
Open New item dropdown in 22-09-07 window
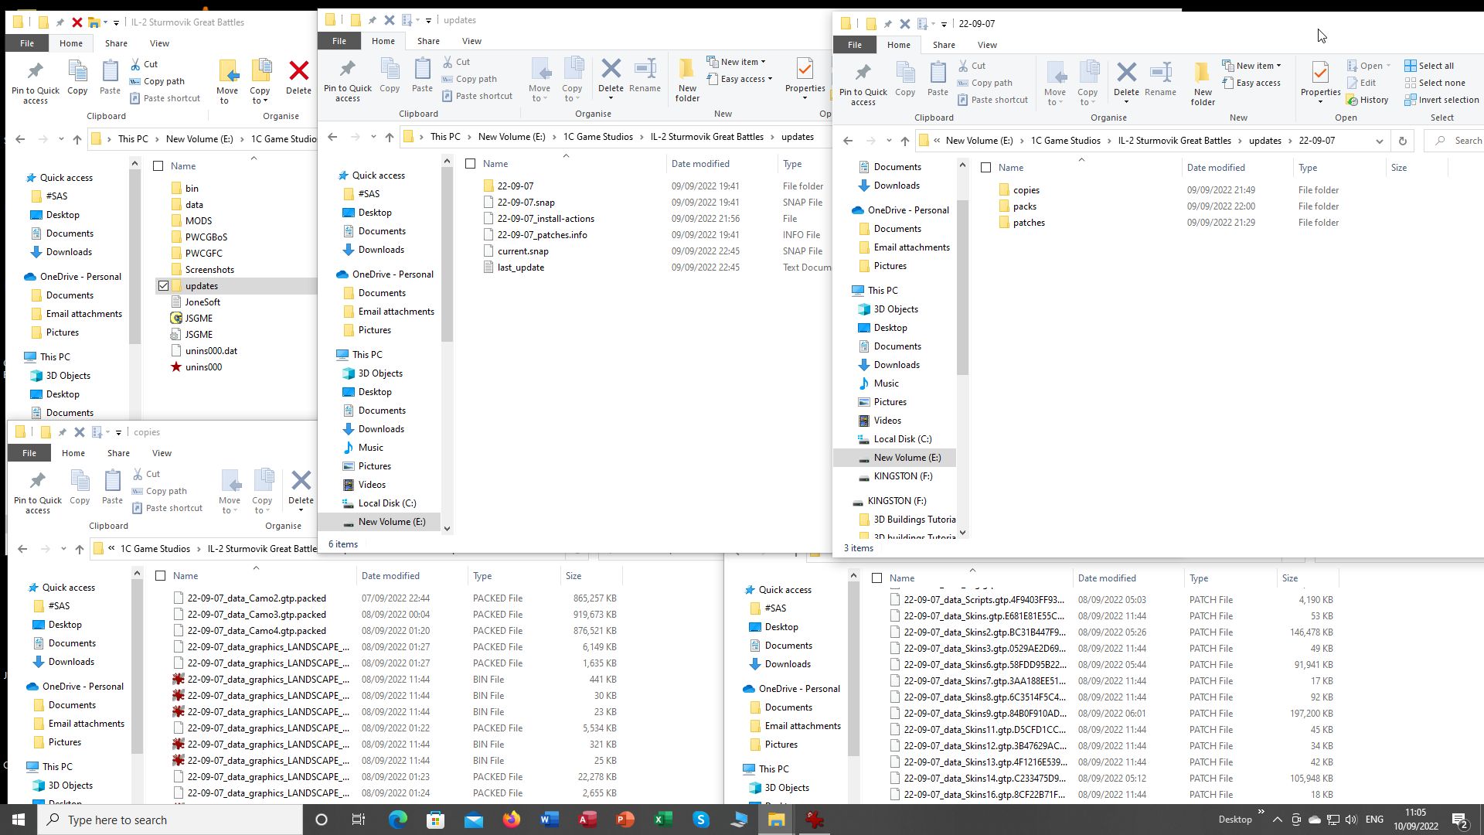pyautogui.click(x=1254, y=66)
